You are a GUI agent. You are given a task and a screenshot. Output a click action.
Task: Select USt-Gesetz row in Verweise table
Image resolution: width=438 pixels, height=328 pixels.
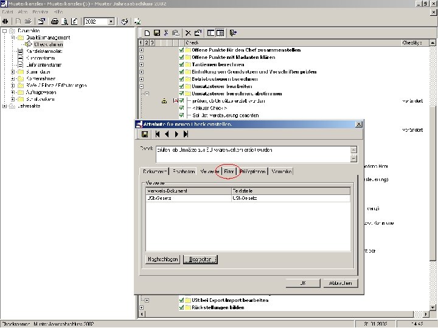coord(248,198)
